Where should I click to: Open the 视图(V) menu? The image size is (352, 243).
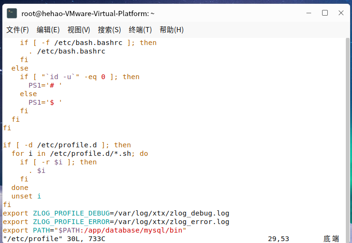pos(78,30)
